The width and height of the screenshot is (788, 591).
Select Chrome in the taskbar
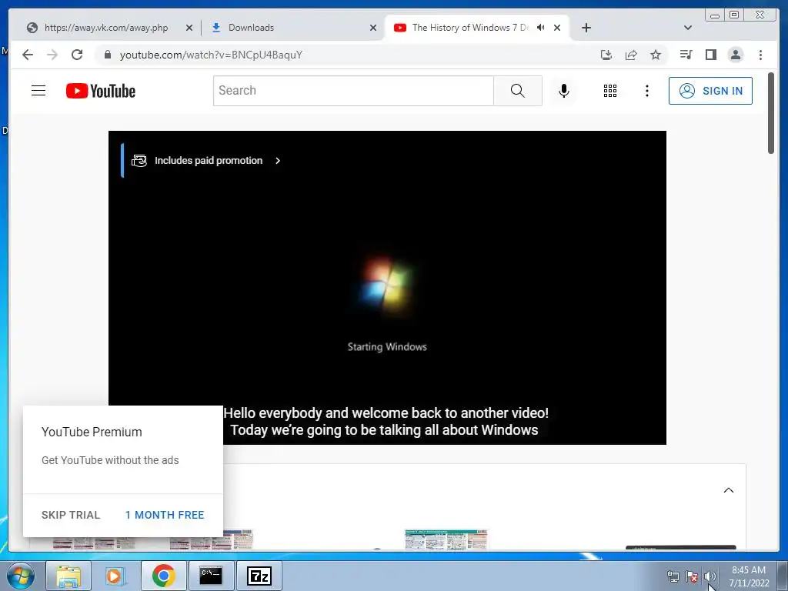point(163,576)
